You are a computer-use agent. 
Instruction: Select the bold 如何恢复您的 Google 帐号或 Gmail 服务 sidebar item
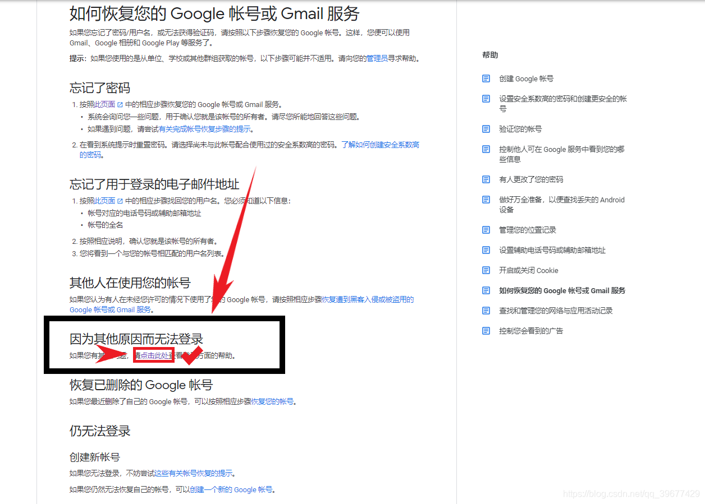pyautogui.click(x=562, y=291)
